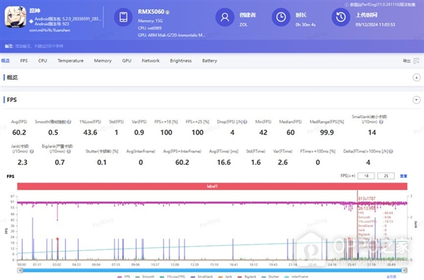This screenshot has height=280, width=424.
Task: Click the RMX5060 device name
Action: 151,12
